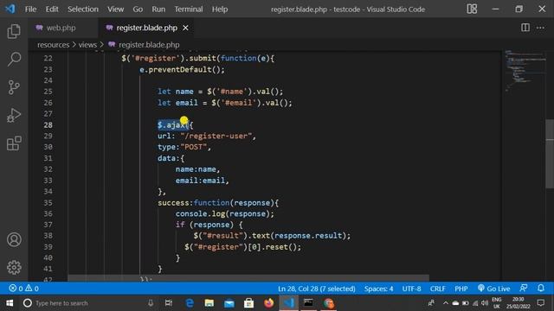
Task: Close the register.blade.php tab
Action: 185,28
